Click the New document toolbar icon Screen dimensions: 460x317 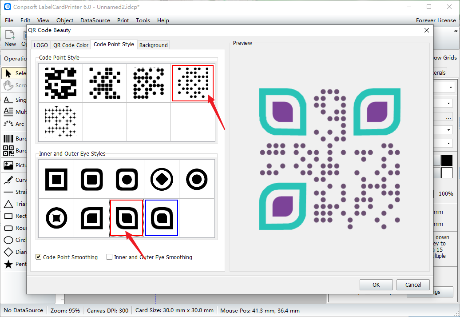click(x=10, y=38)
